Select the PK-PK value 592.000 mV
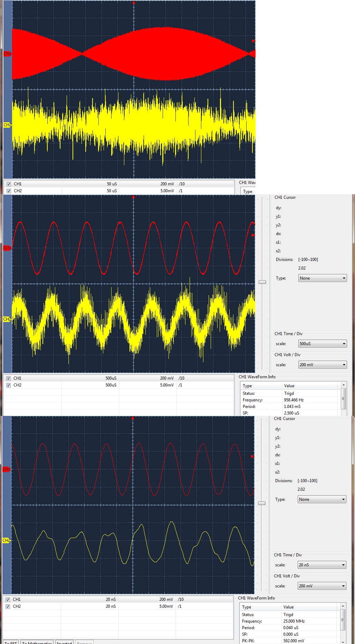 pyautogui.click(x=294, y=641)
